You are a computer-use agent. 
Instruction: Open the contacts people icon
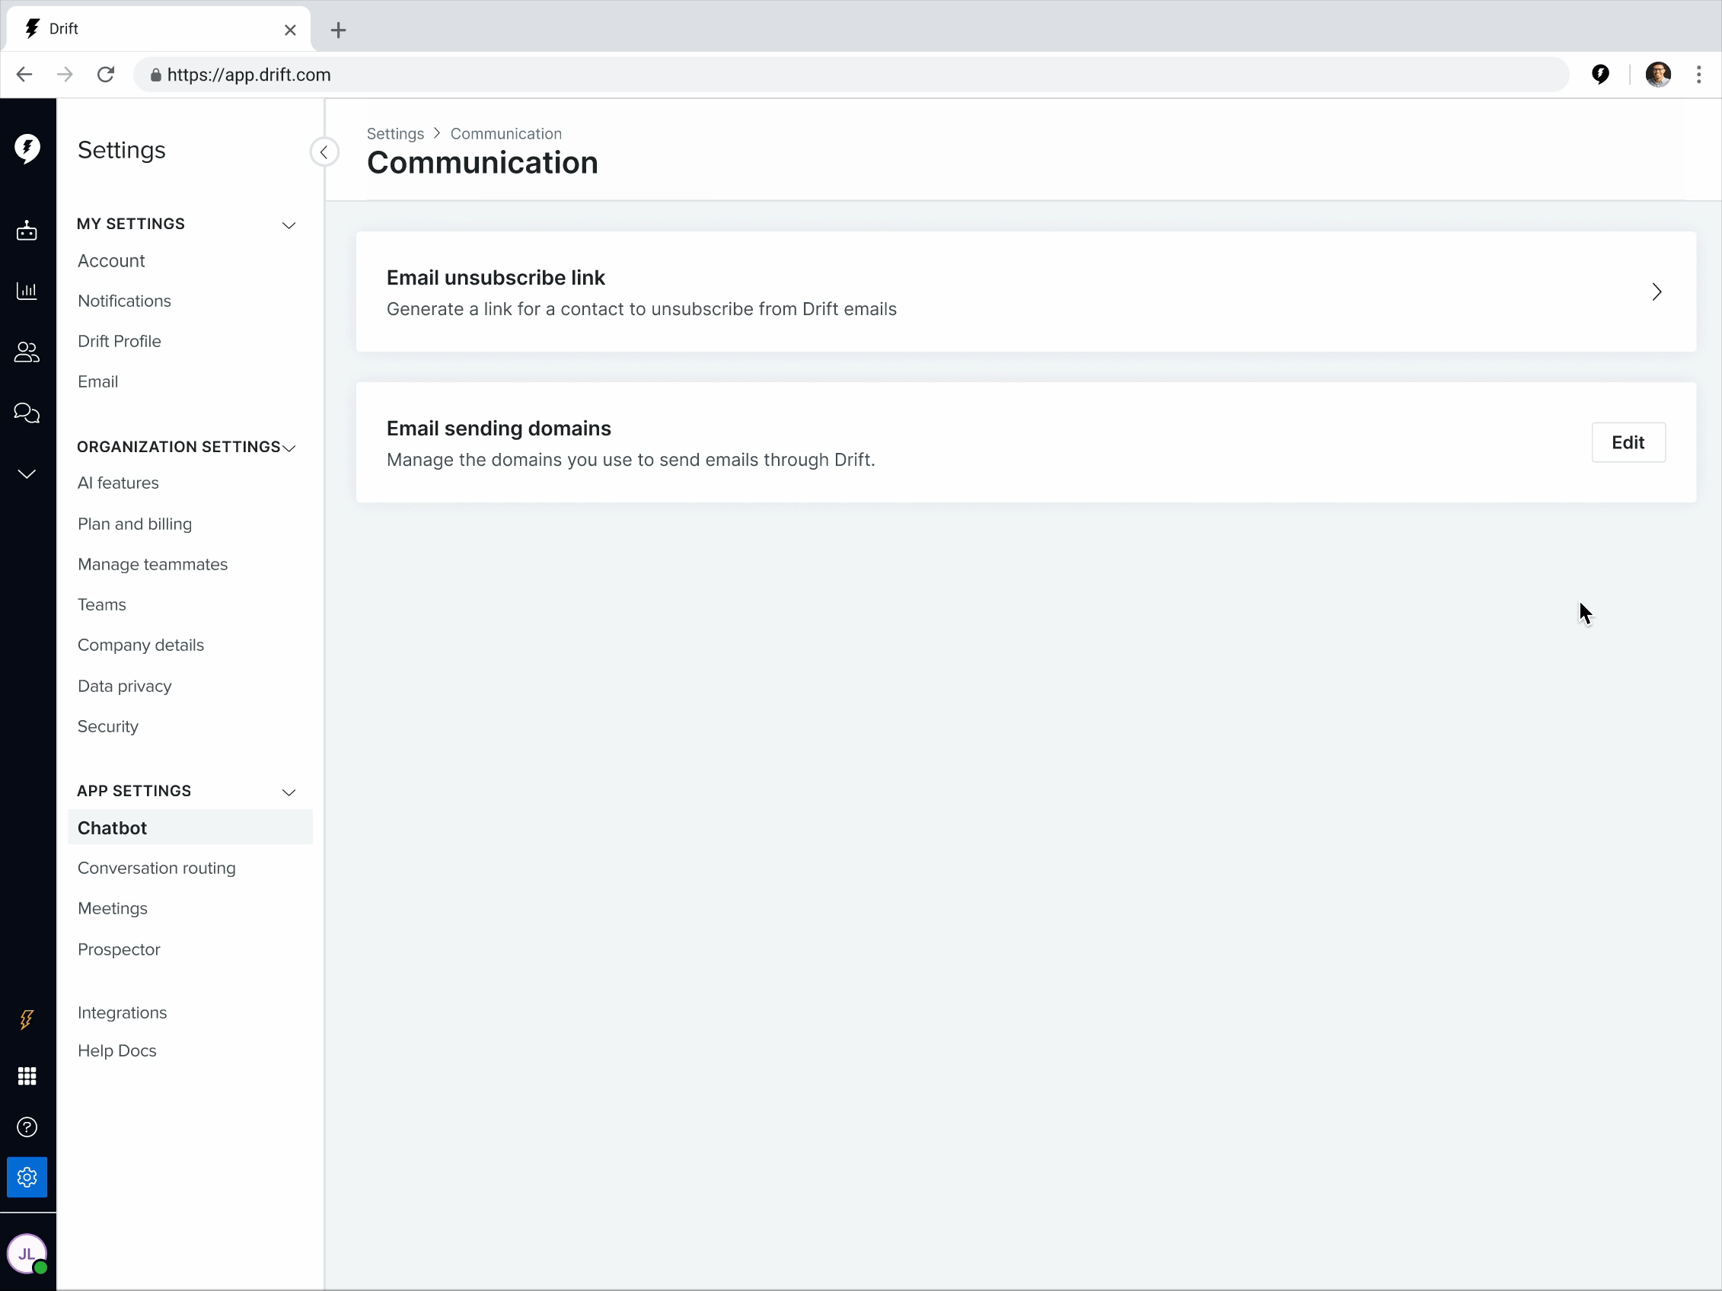(27, 352)
